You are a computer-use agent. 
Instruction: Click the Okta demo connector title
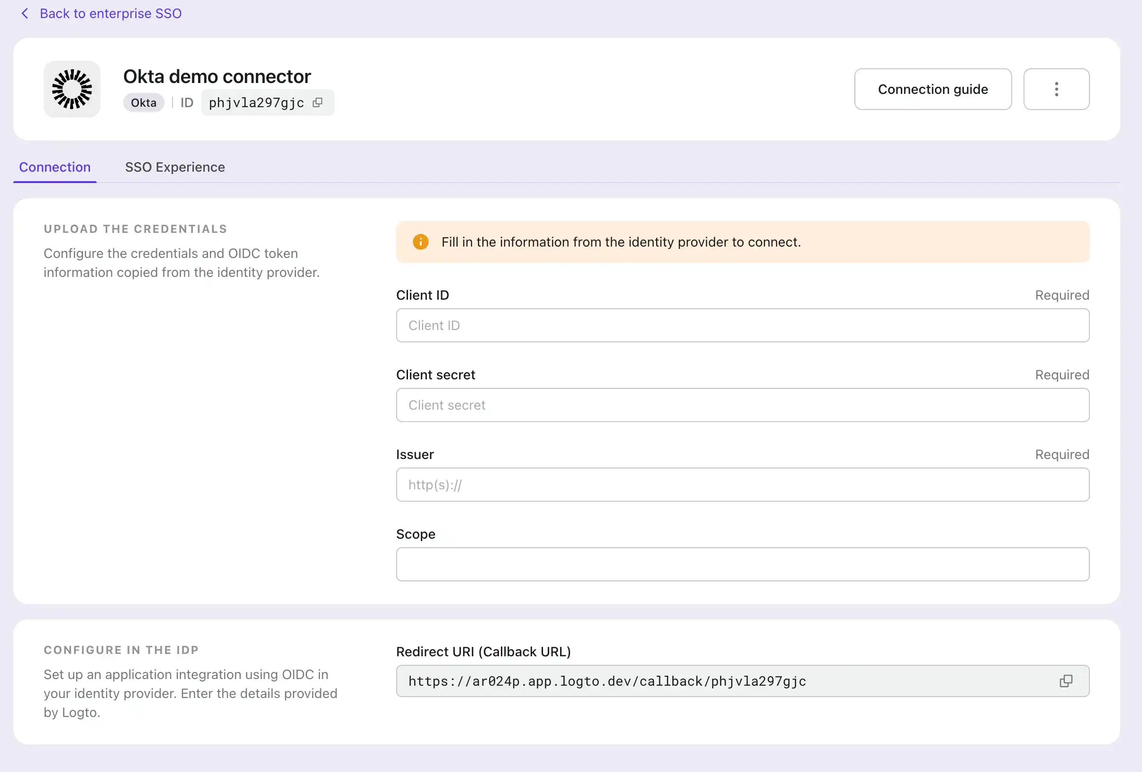tap(217, 77)
